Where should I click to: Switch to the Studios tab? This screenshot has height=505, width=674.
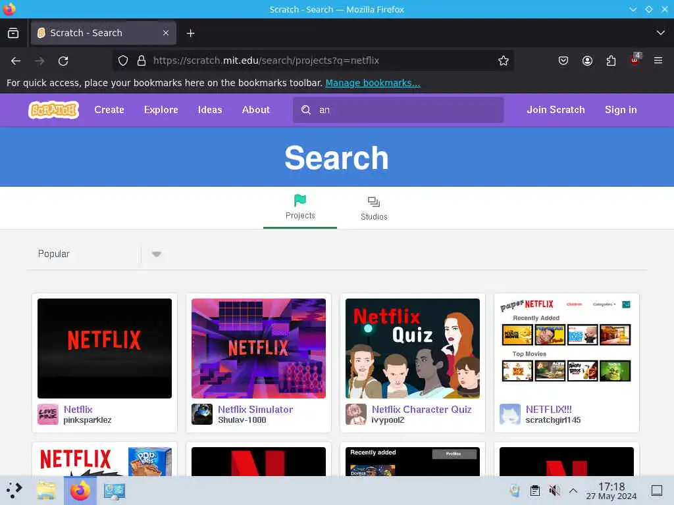coord(374,208)
